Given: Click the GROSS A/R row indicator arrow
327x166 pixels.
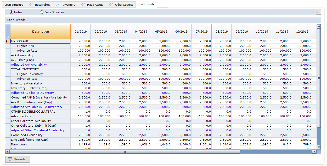Looking at the screenshot, I should [x=7, y=41].
